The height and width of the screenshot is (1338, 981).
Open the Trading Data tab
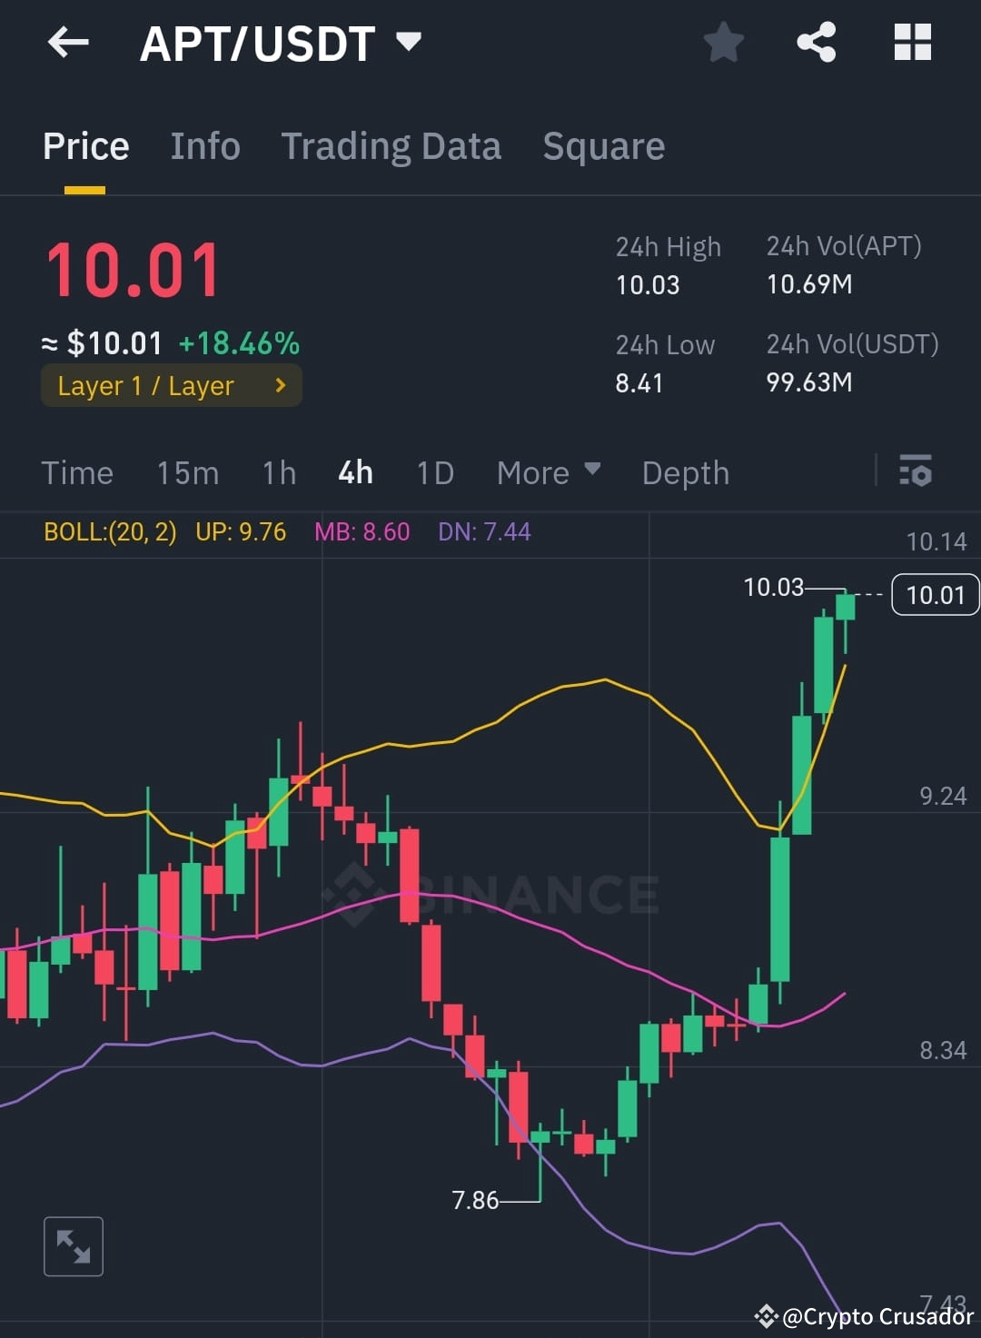[x=391, y=146]
